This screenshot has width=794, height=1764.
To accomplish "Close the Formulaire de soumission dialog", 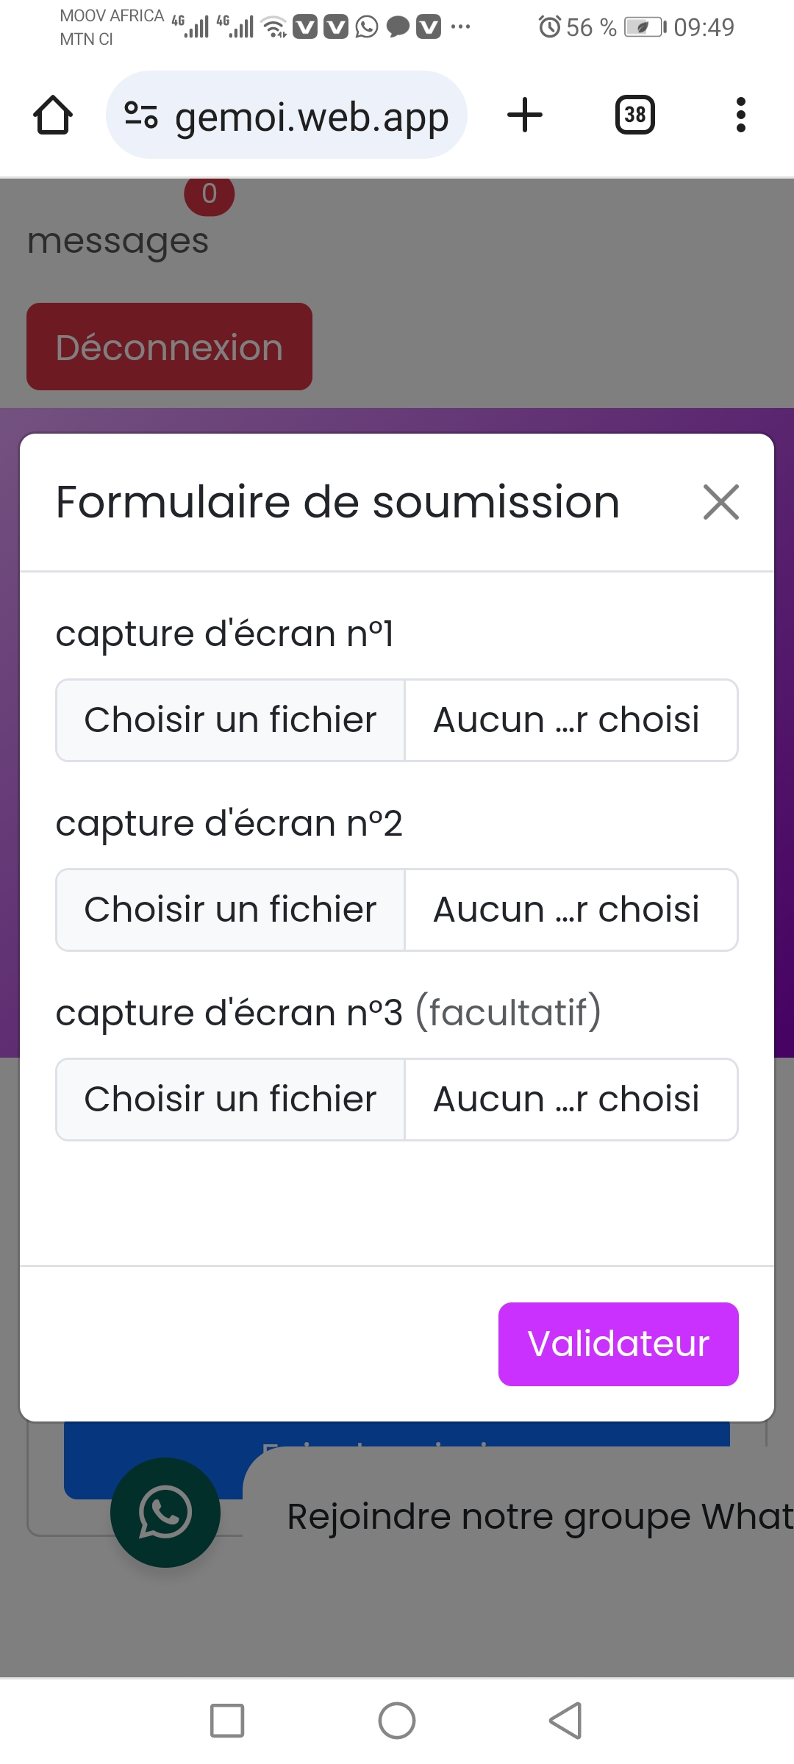I will pos(720,502).
